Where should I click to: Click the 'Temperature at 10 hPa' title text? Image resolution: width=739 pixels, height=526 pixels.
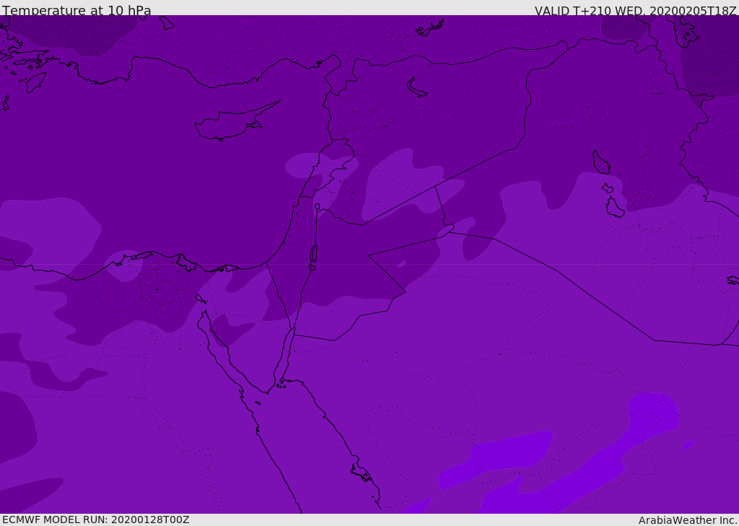(x=76, y=10)
